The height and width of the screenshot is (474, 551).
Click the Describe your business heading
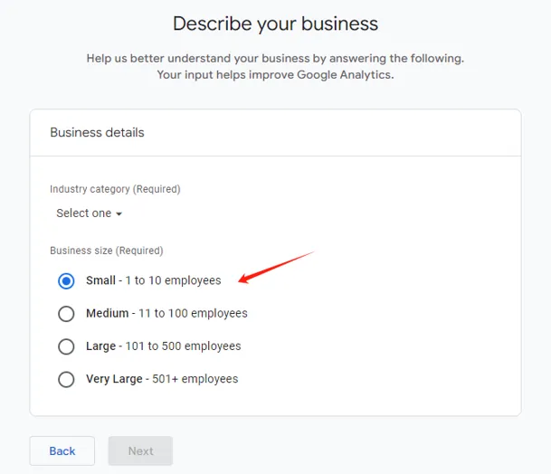(275, 24)
